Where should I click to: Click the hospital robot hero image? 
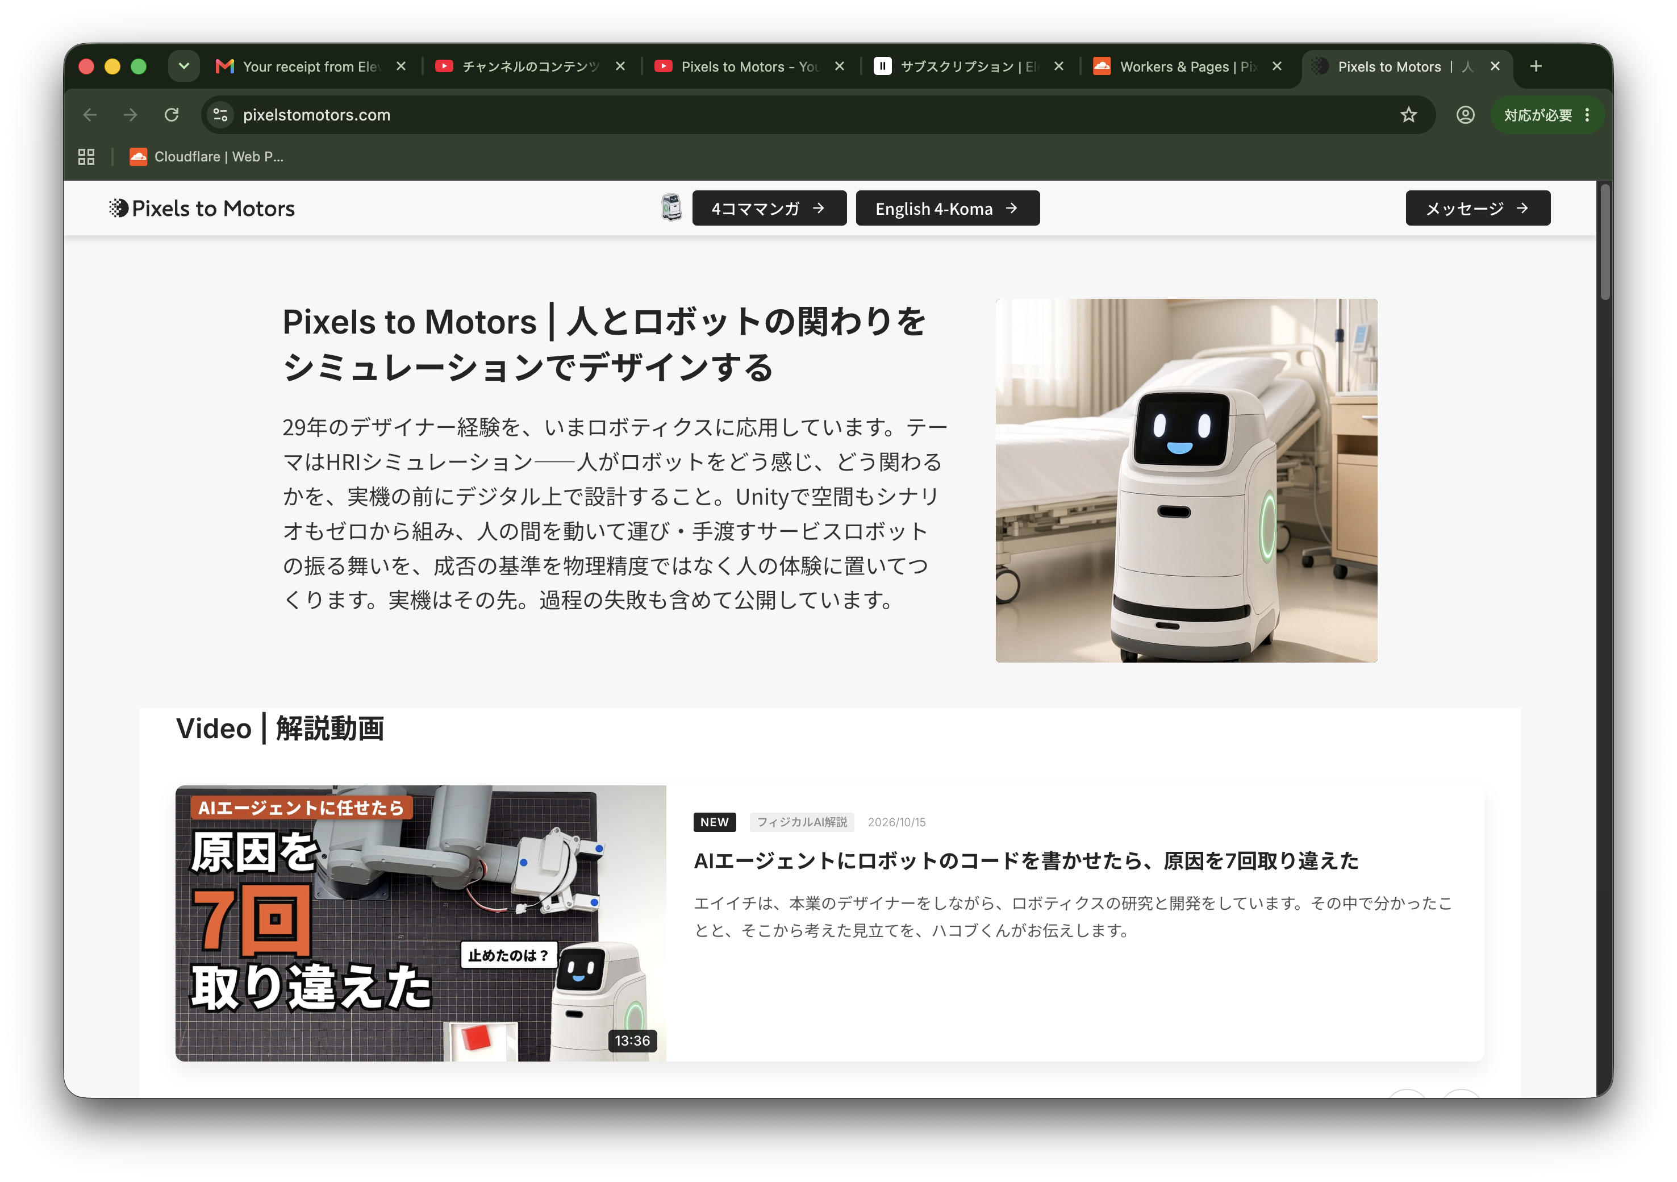coord(1186,481)
